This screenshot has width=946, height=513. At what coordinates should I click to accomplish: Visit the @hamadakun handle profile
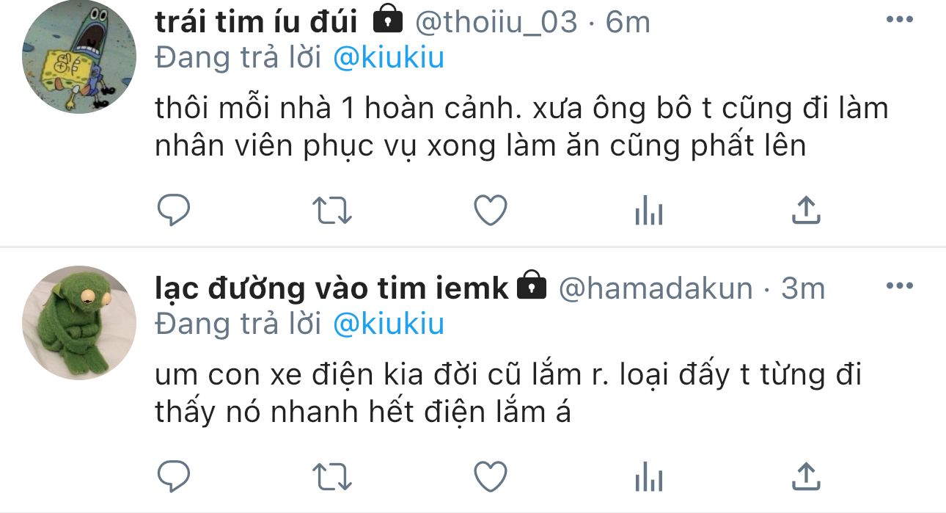click(656, 288)
